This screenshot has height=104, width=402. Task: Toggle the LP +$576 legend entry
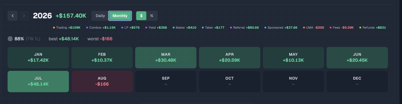(x=130, y=28)
